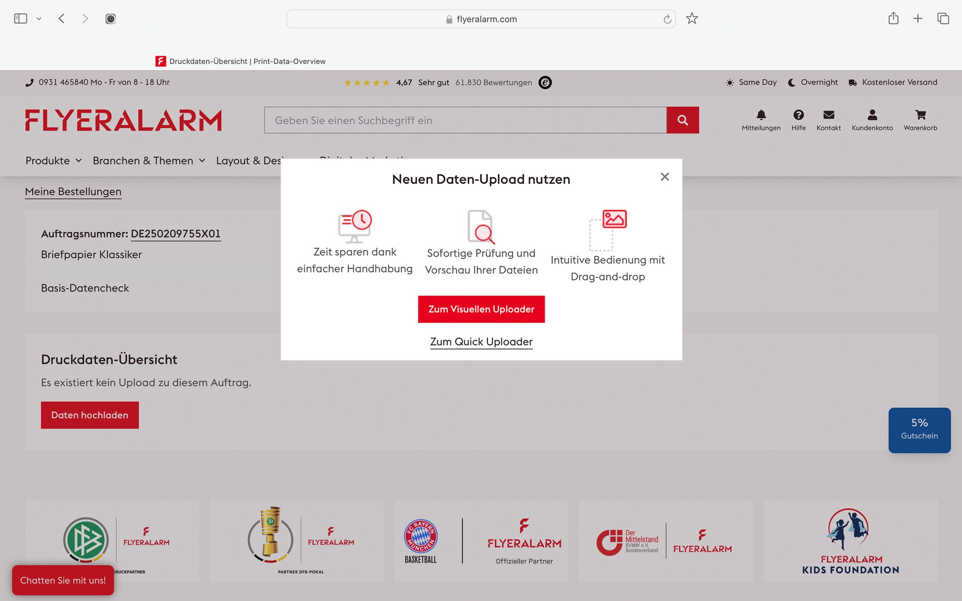Open the 5% Gutschein badge
The width and height of the screenshot is (962, 601).
click(x=919, y=430)
